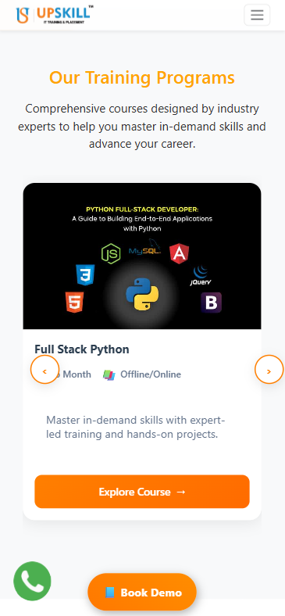Click the Python logo in the course banner
Screen dimensions: 285x616
click(142, 293)
